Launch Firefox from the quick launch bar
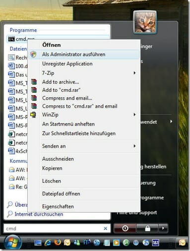190x251 pixels. pyautogui.click(x=58, y=243)
